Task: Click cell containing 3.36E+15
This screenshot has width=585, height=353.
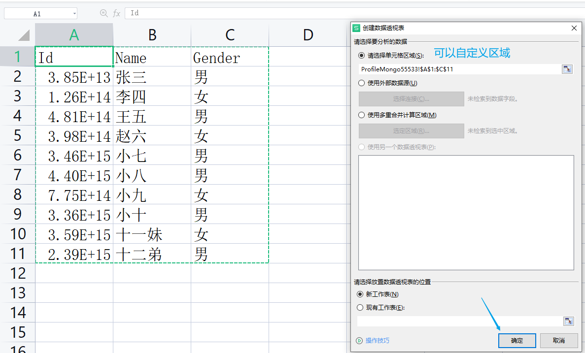Action: click(74, 214)
